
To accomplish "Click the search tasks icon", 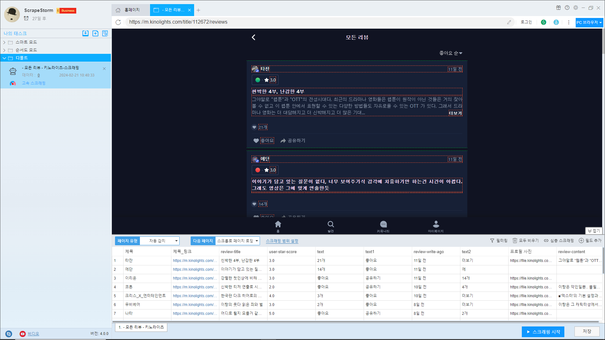I will point(105,33).
